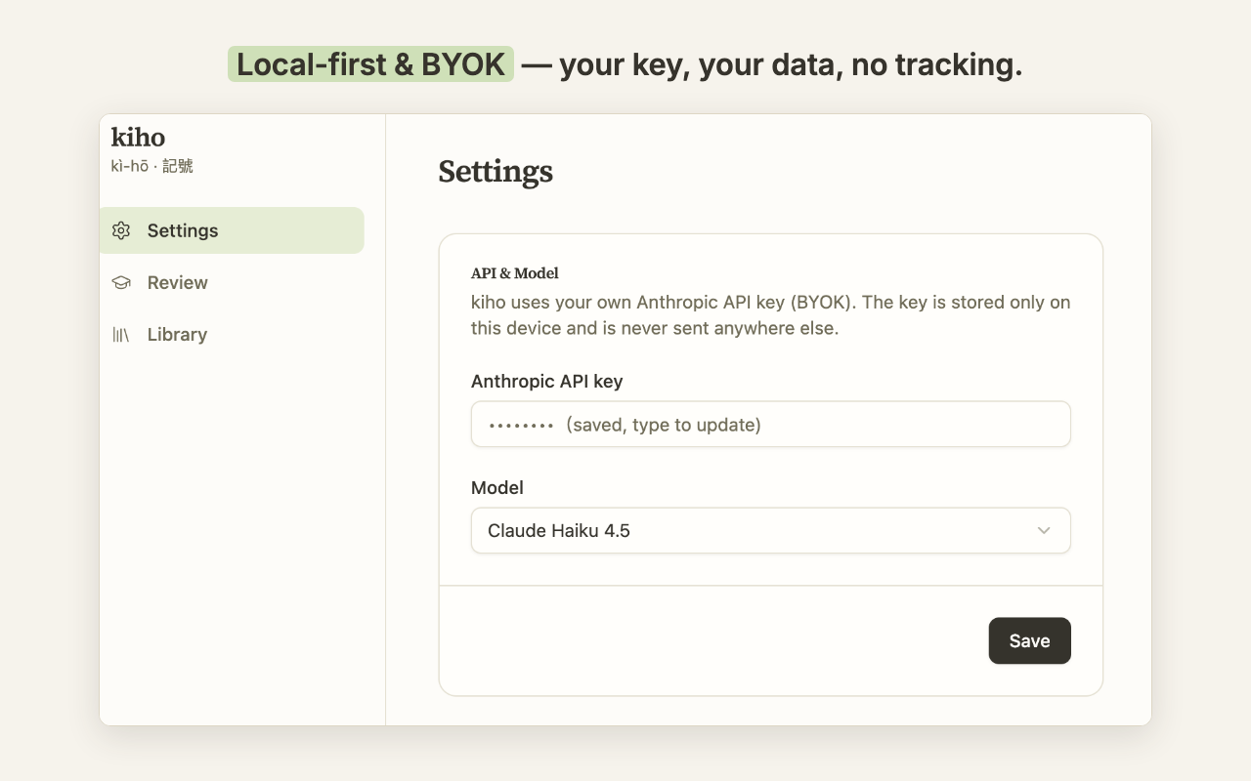Click the 'Model' field label

tap(497, 487)
